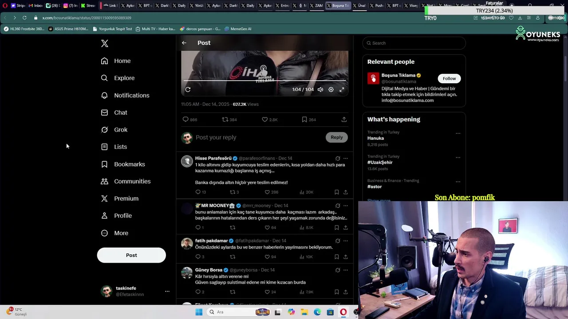Image resolution: width=568 pixels, height=319 pixels.
Task: Open Home in the X sidebar
Action: pos(116,61)
